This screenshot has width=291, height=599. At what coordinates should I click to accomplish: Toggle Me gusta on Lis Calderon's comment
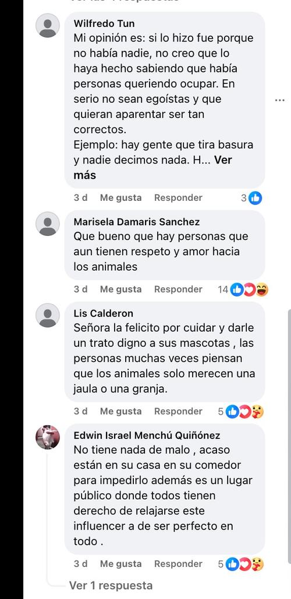pos(120,412)
